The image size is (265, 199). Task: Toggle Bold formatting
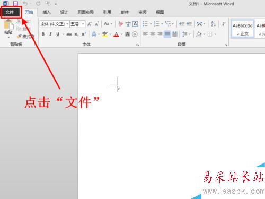43,34
